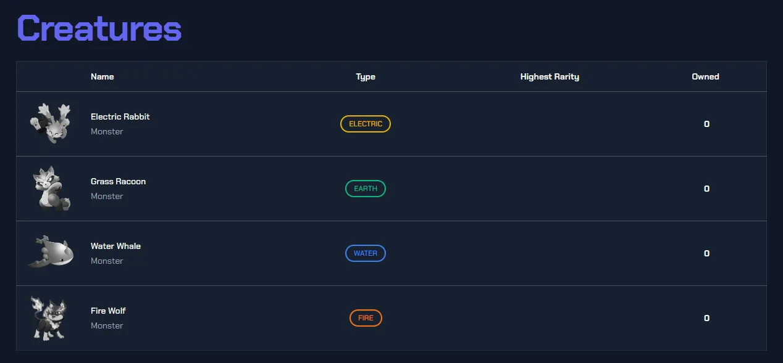Click the Fire Wolf creature image
The image size is (783, 363).
tap(49, 318)
